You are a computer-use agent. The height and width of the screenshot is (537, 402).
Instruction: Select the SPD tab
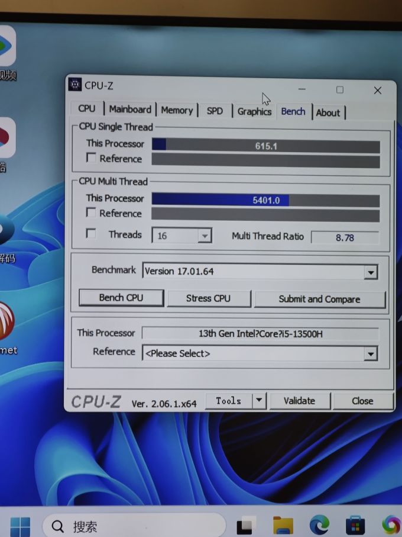click(x=215, y=111)
